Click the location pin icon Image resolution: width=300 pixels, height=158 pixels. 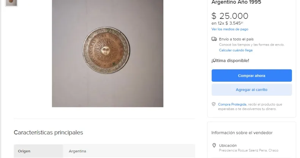[214, 145]
